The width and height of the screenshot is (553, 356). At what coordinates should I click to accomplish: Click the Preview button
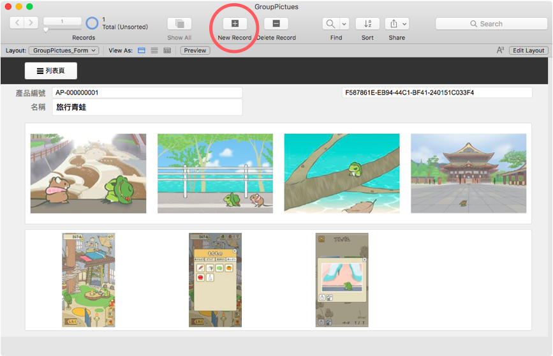[195, 50]
